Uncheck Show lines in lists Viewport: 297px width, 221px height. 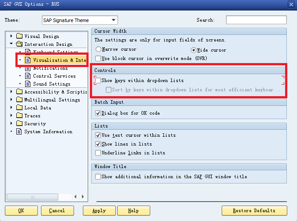point(98,144)
